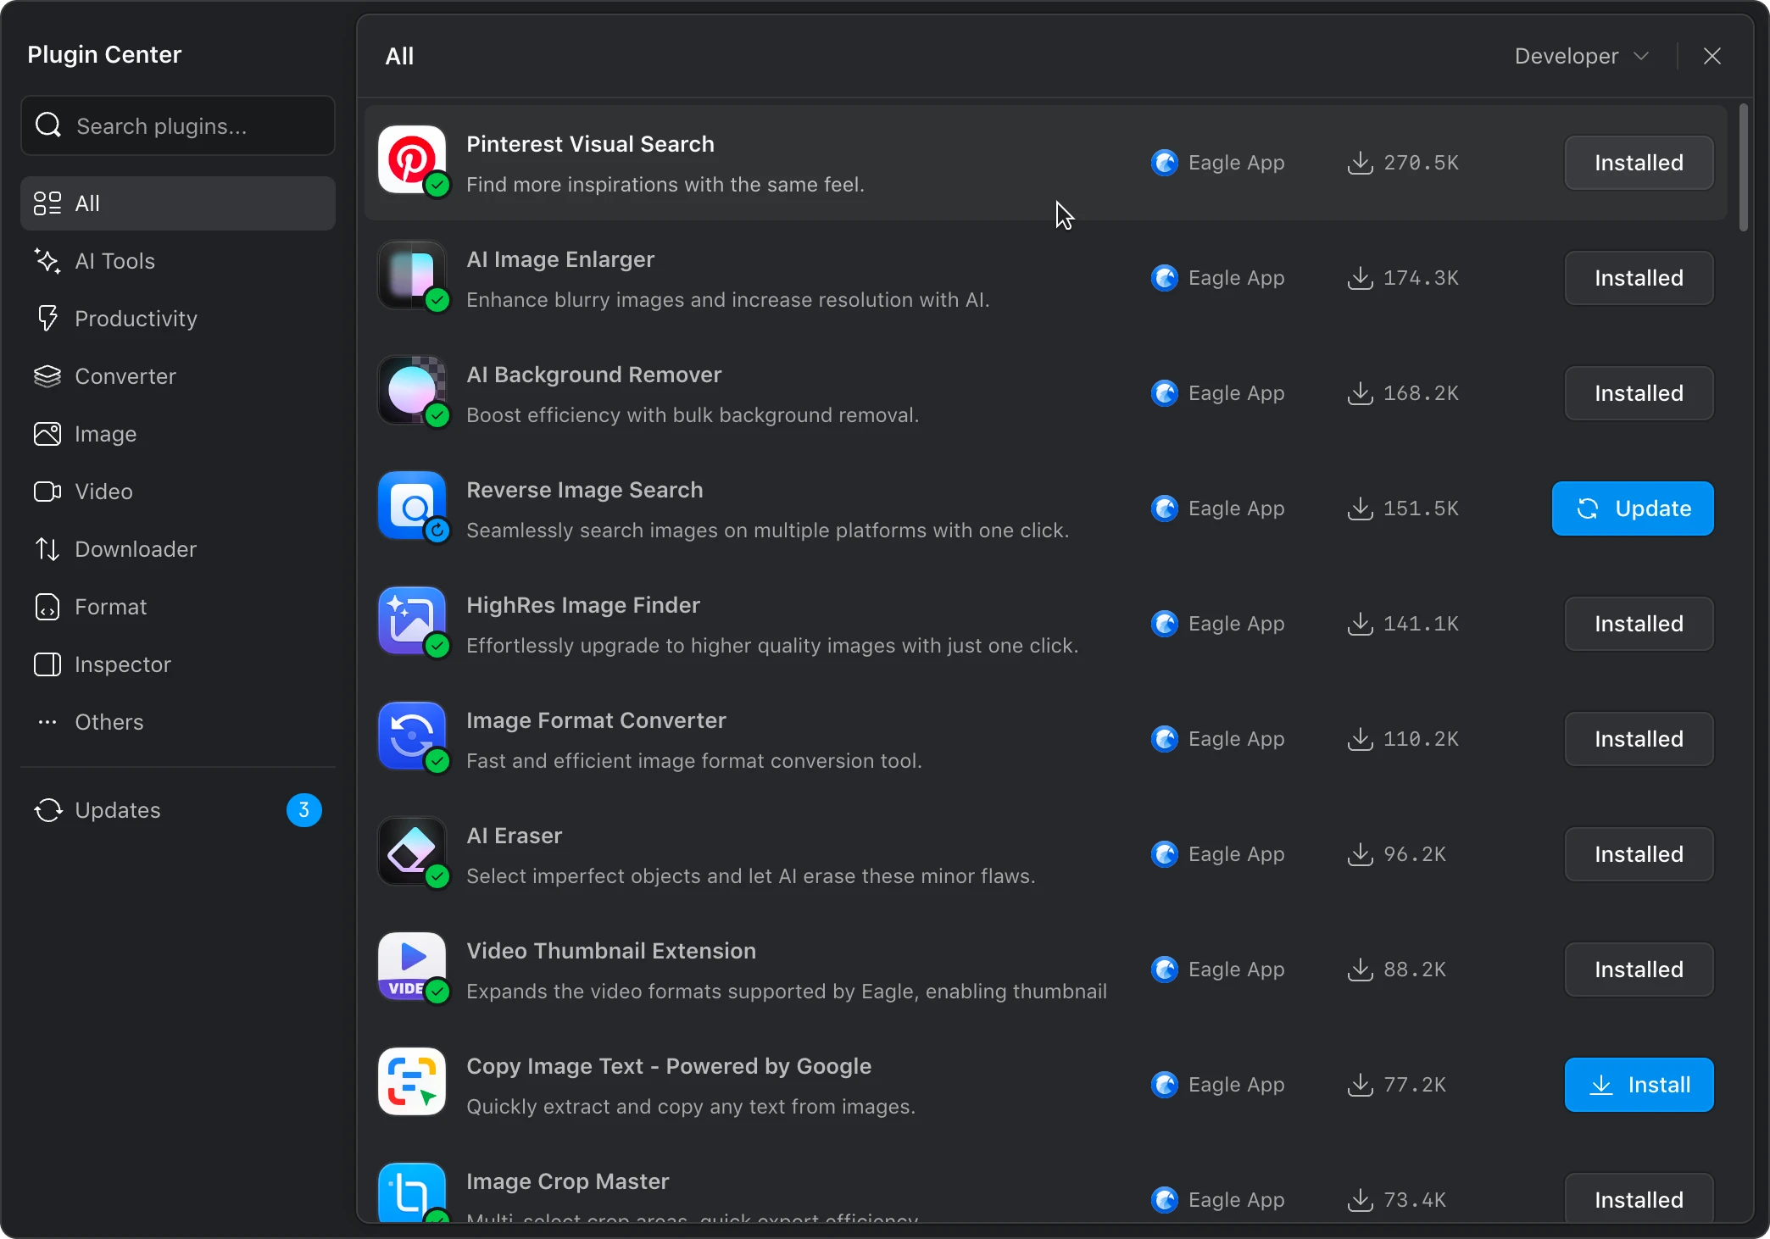This screenshot has height=1239, width=1770.
Task: Go to the Inspector category
Action: tap(122, 664)
